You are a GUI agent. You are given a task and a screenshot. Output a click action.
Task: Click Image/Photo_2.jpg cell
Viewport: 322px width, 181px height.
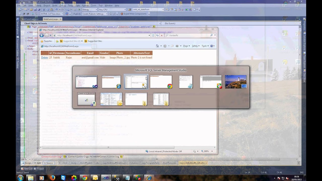[120, 58]
